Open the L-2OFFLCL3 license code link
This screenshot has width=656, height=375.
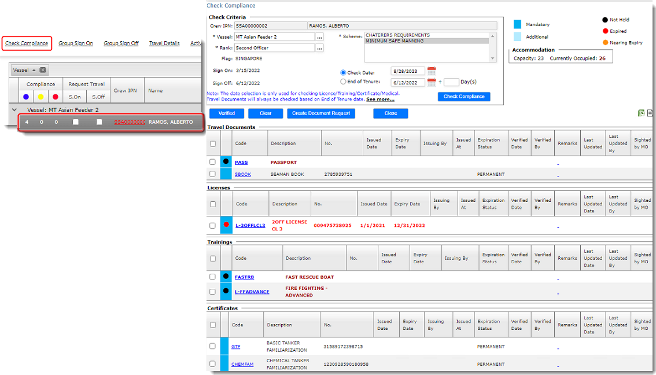(x=250, y=225)
